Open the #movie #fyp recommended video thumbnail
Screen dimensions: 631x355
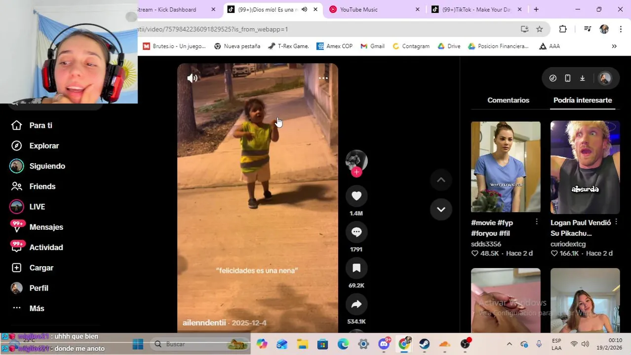click(506, 167)
